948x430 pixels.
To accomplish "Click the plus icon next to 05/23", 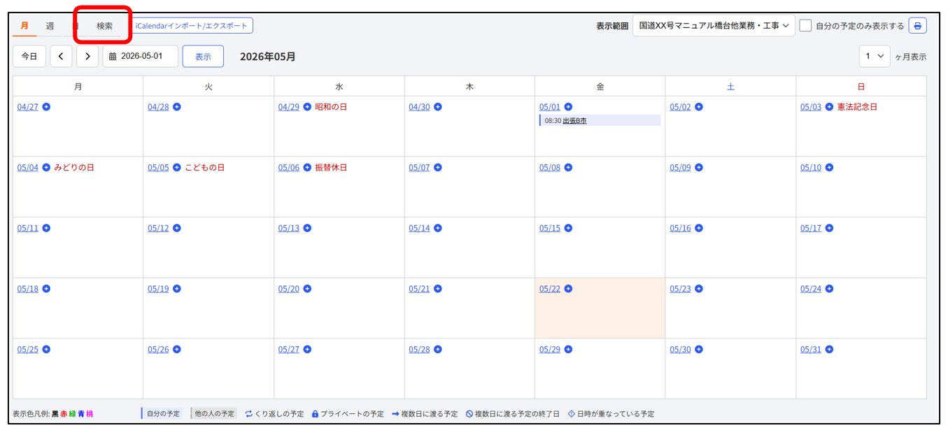I will [x=699, y=289].
